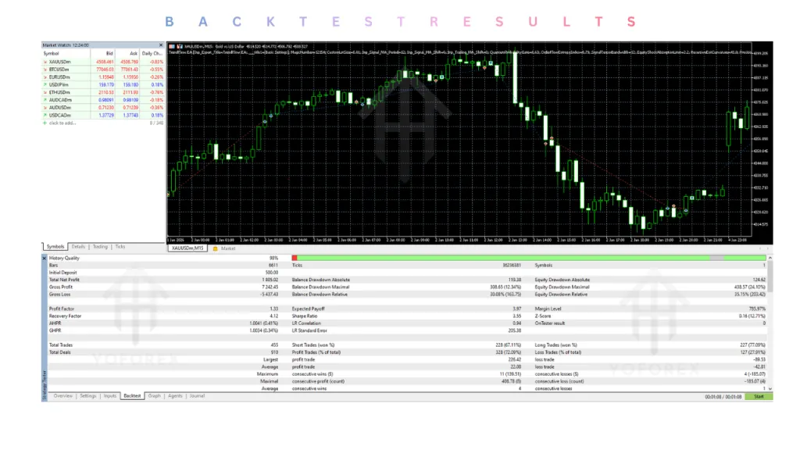Click the green Start button
Viewport: 800px width, 450px height.
759,396
